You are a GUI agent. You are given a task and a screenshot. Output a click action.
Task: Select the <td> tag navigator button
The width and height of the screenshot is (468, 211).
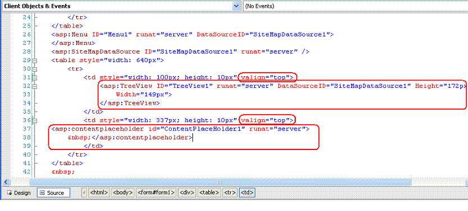(247, 193)
